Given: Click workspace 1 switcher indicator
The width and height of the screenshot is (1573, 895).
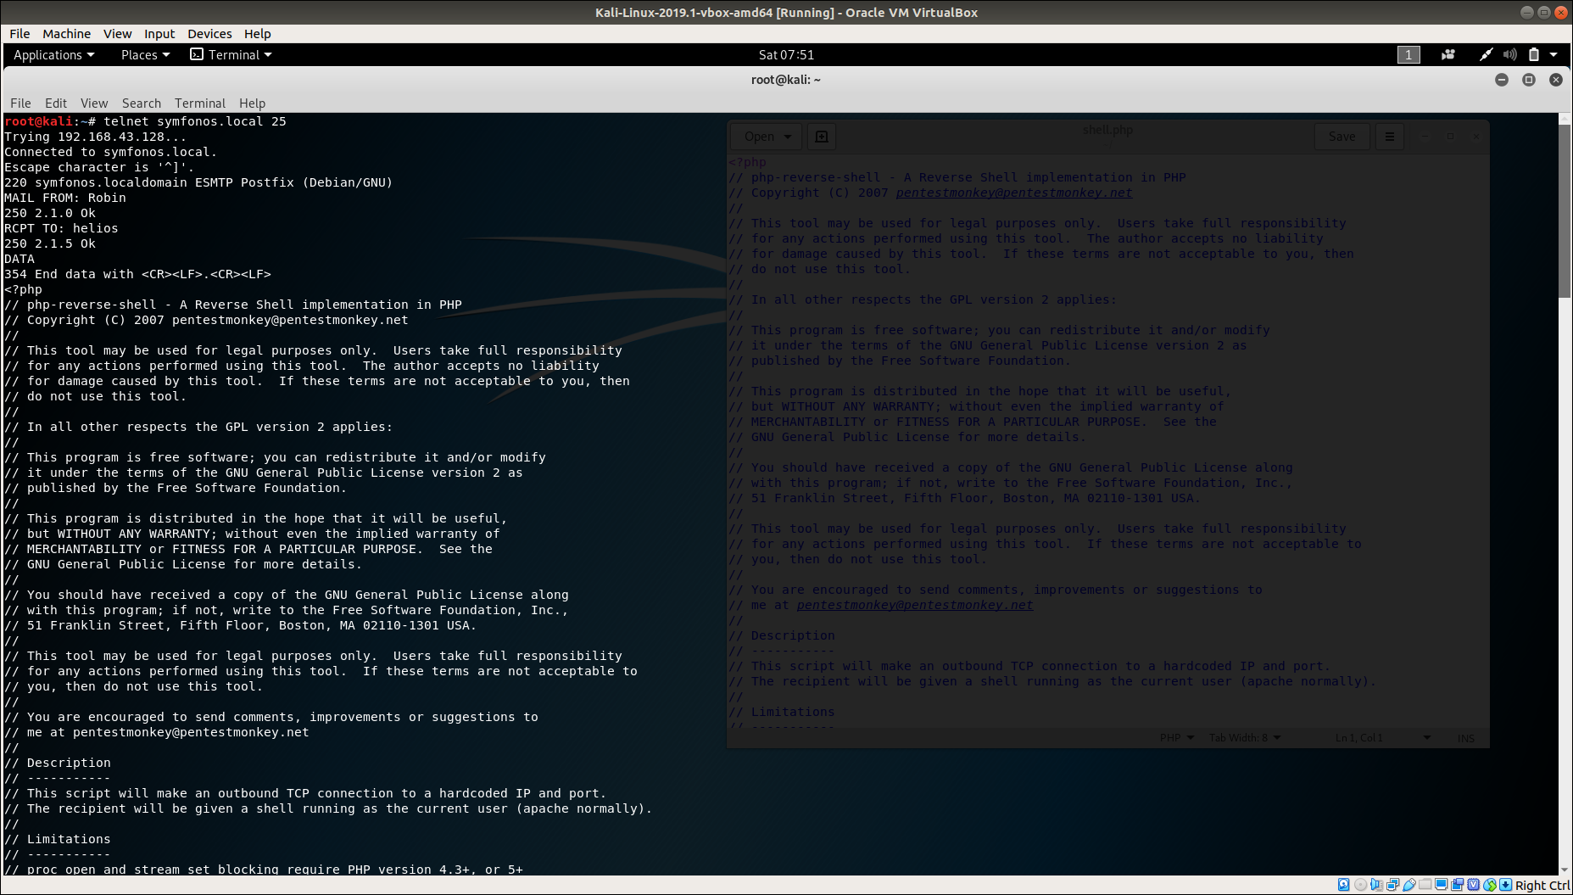Looking at the screenshot, I should point(1408,54).
